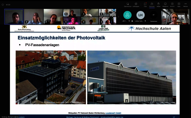
Task: Click the Varta building facade photo
Action: [132, 77]
